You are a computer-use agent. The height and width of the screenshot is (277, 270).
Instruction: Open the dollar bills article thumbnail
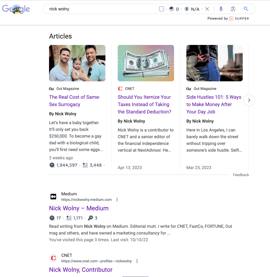point(146,63)
